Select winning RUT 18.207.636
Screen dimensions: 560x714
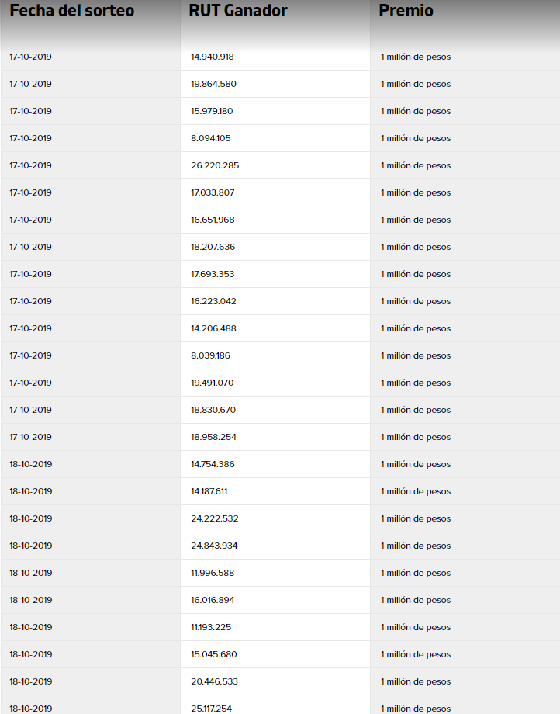tap(213, 247)
